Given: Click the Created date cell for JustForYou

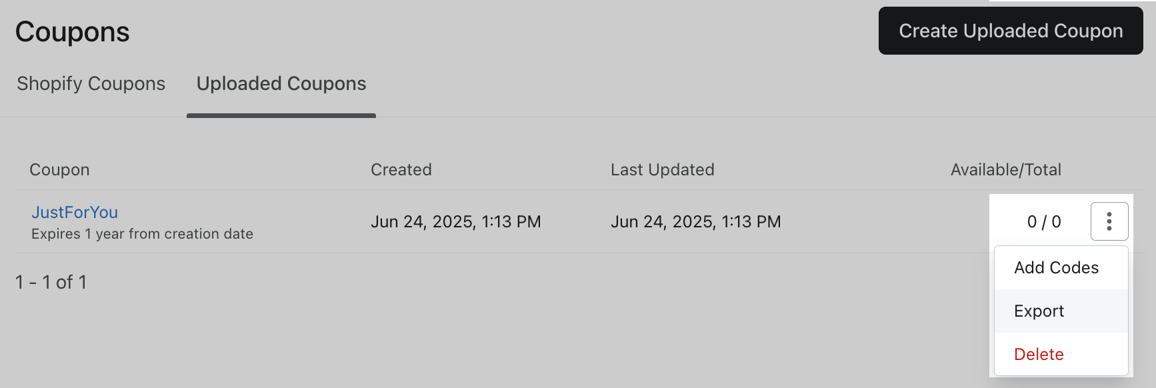Looking at the screenshot, I should click(455, 221).
